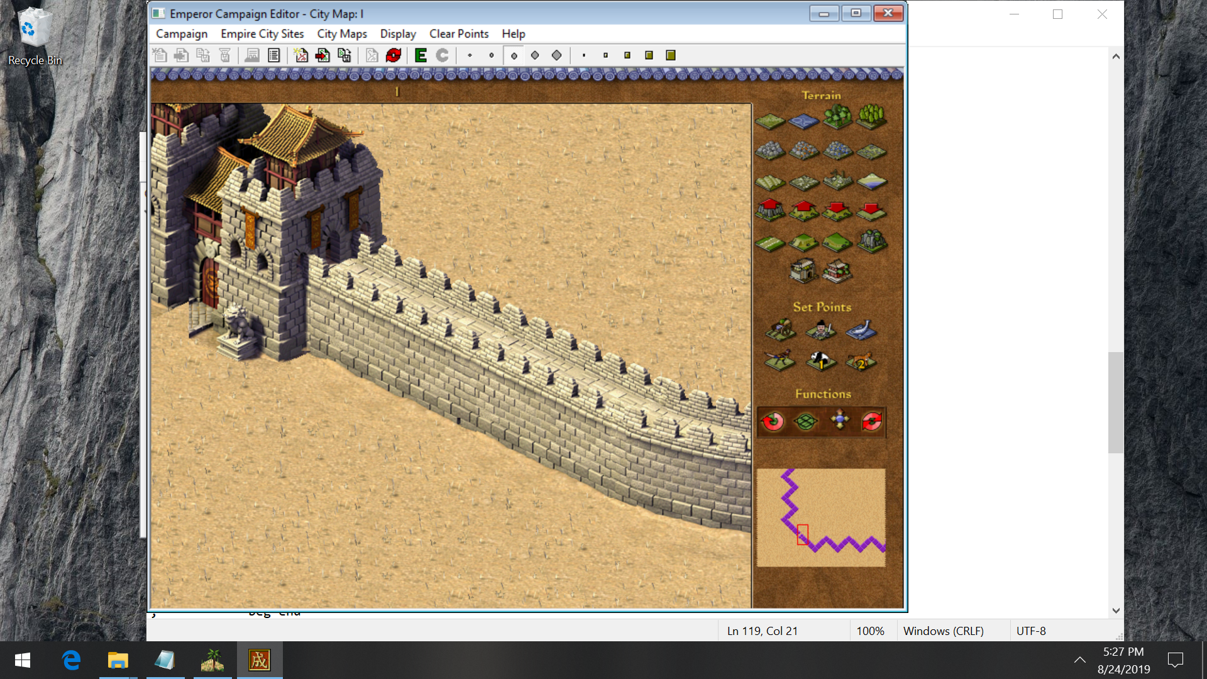
Task: Open the Clear Points menu
Action: pos(458,34)
